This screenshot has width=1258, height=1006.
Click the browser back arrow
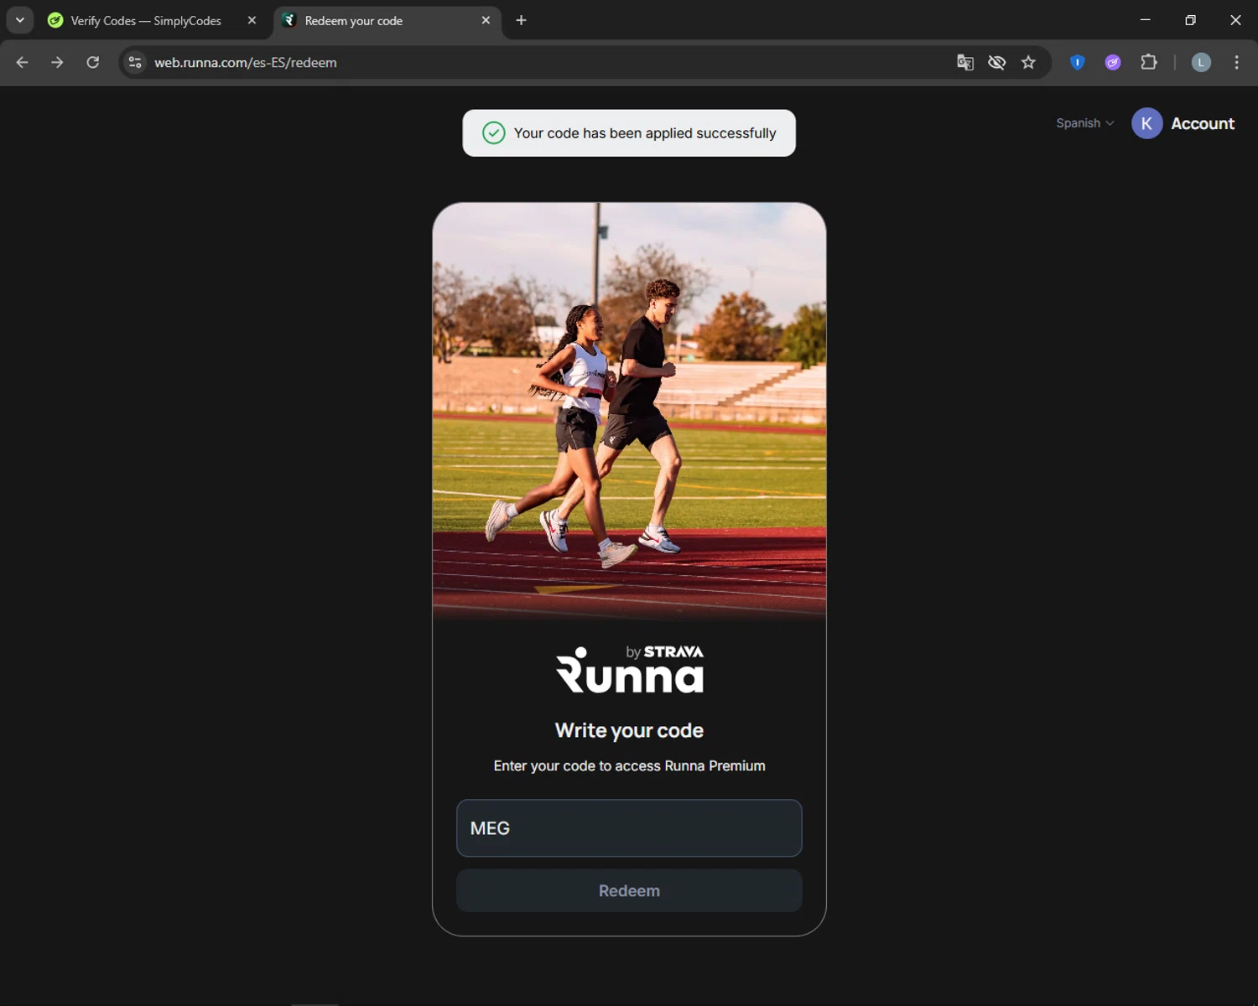[23, 62]
